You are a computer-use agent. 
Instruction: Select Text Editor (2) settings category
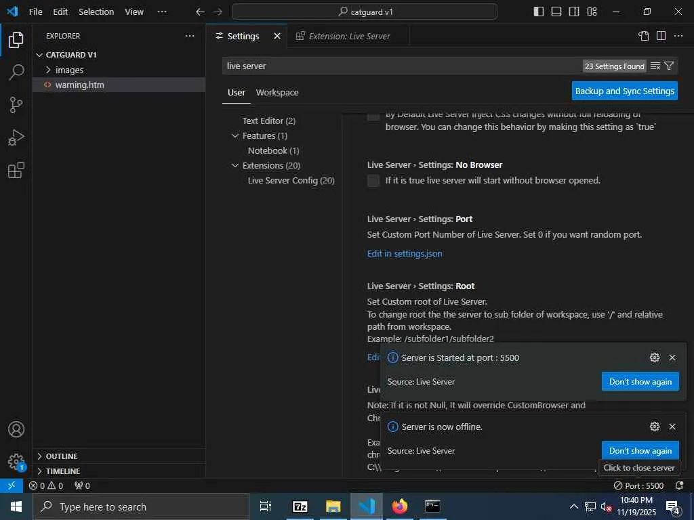pos(268,121)
